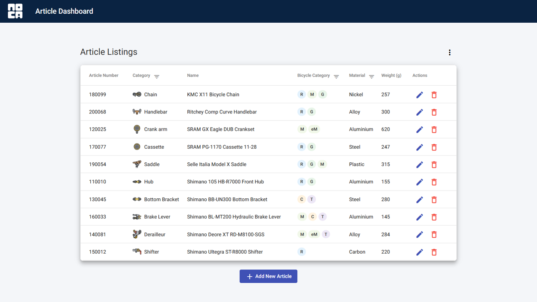537x302 pixels.
Task: Open the three-dot options menu
Action: [x=449, y=52]
